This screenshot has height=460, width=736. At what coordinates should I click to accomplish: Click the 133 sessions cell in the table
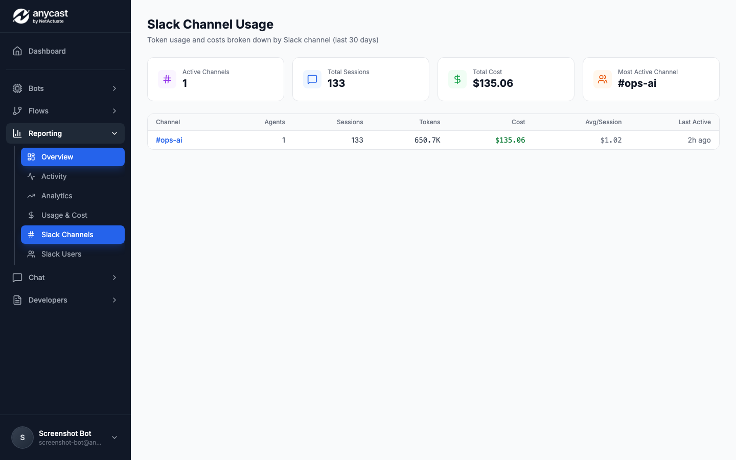click(x=357, y=140)
